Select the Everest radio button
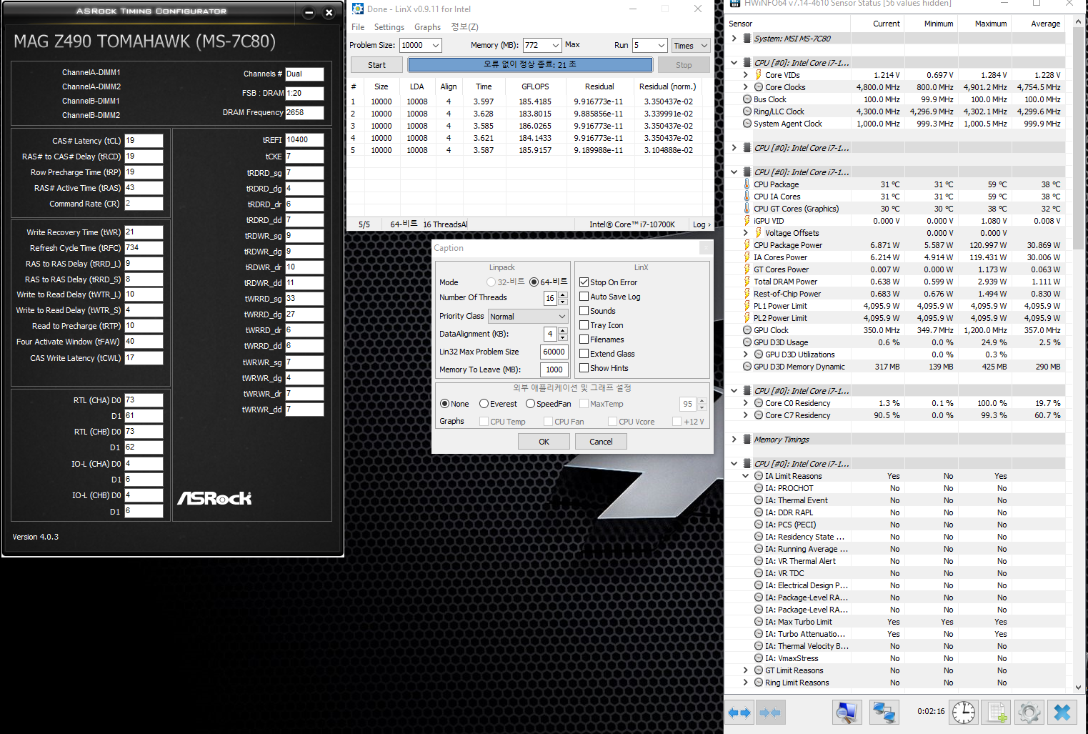The height and width of the screenshot is (734, 1088). 484,404
